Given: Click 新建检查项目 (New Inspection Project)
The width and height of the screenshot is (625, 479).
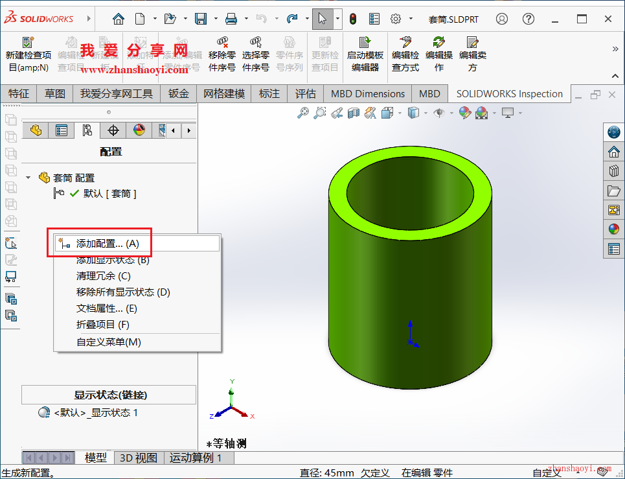Looking at the screenshot, I should [28, 54].
